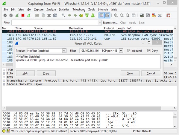
Task: Click the iptables rule text area
Action: point(88,61)
